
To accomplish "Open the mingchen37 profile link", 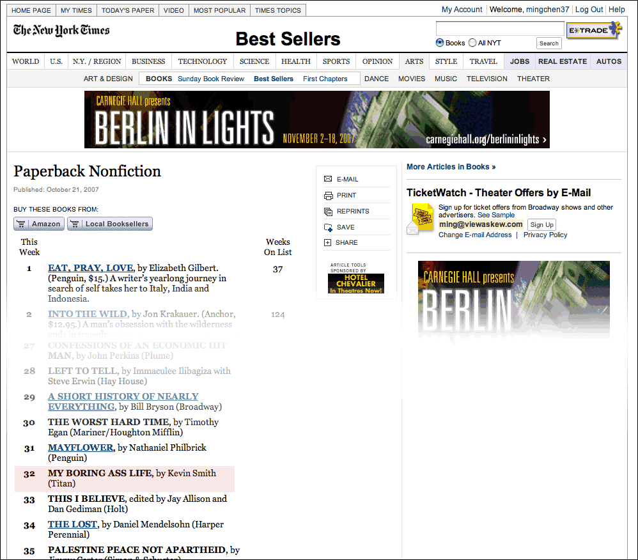I will [548, 10].
